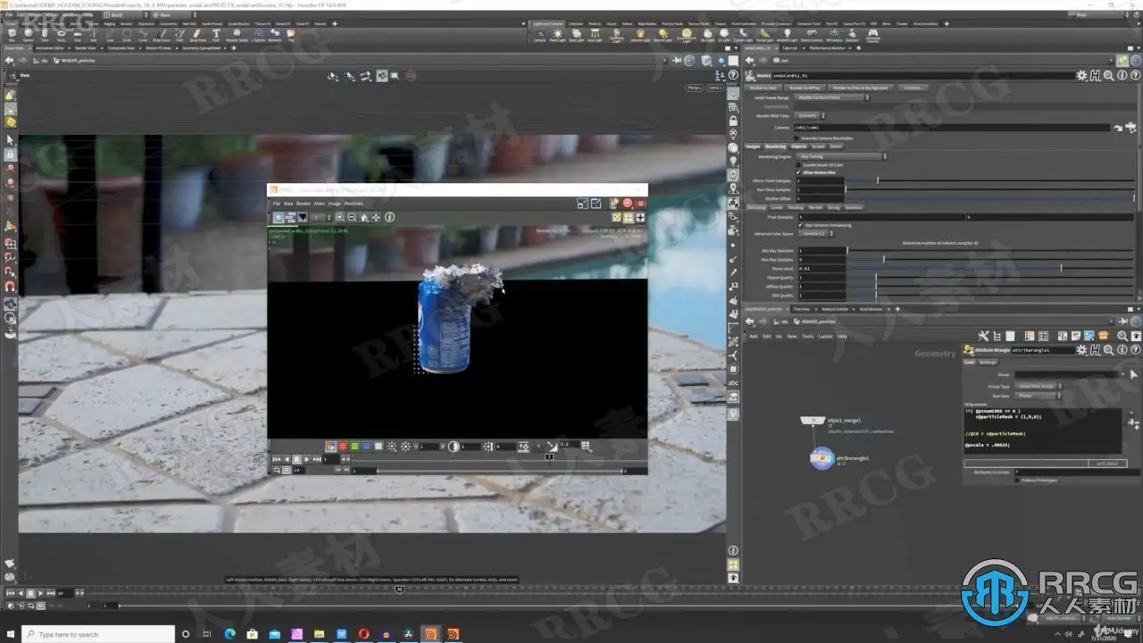Viewport: 1143px width, 643px height.
Task: Disable Allow Motion Blur checkbox
Action: 798,172
